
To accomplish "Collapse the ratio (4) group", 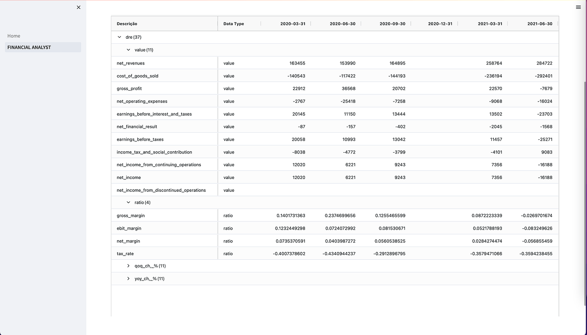I will 128,202.
